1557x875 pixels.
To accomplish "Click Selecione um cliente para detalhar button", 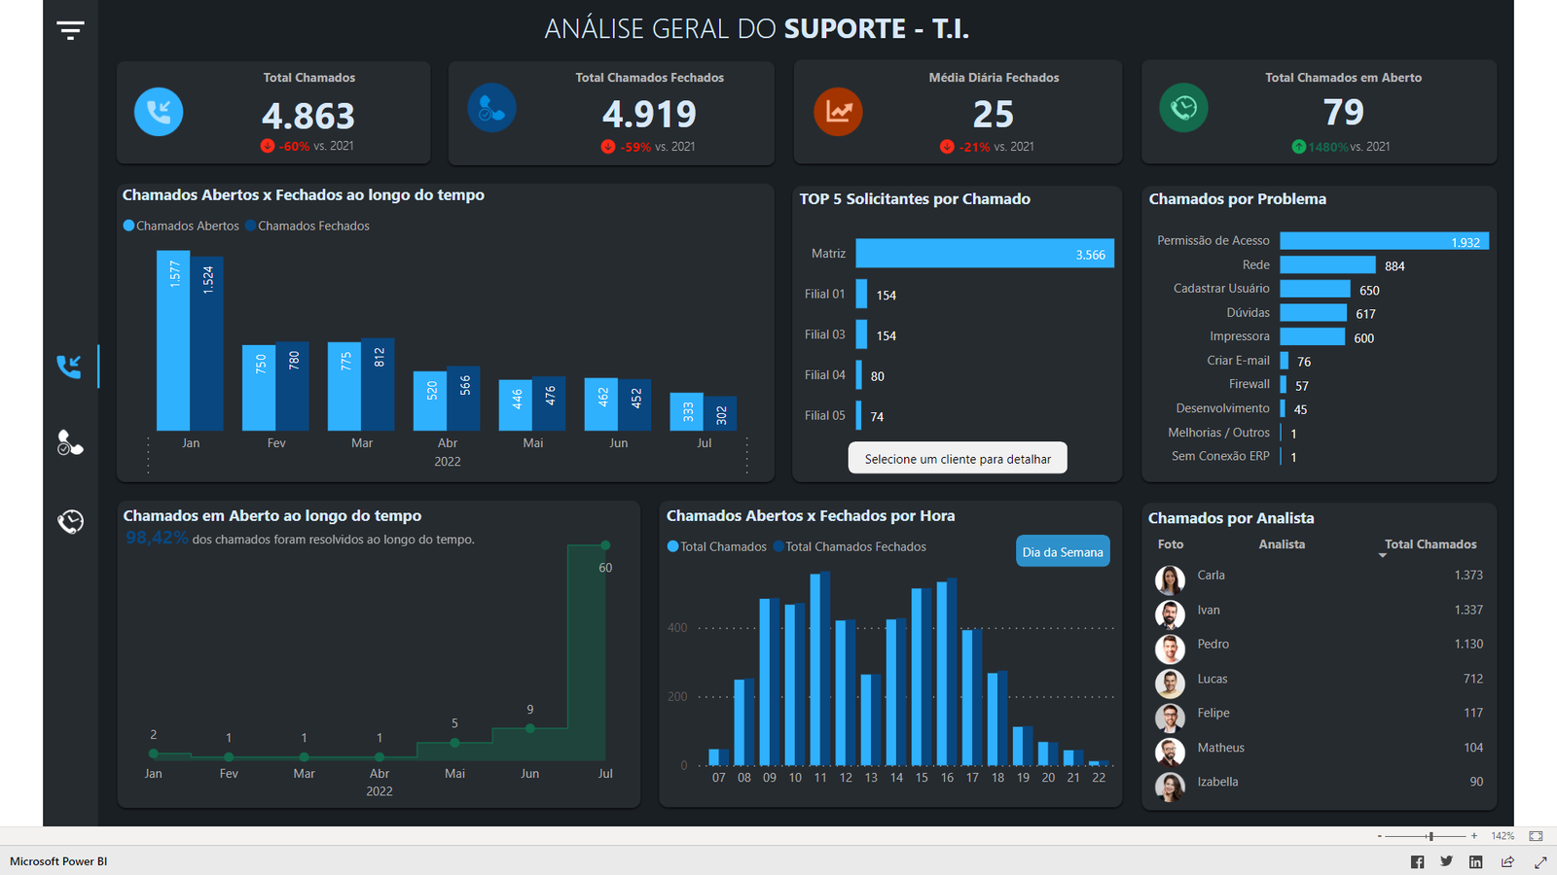I will [958, 459].
